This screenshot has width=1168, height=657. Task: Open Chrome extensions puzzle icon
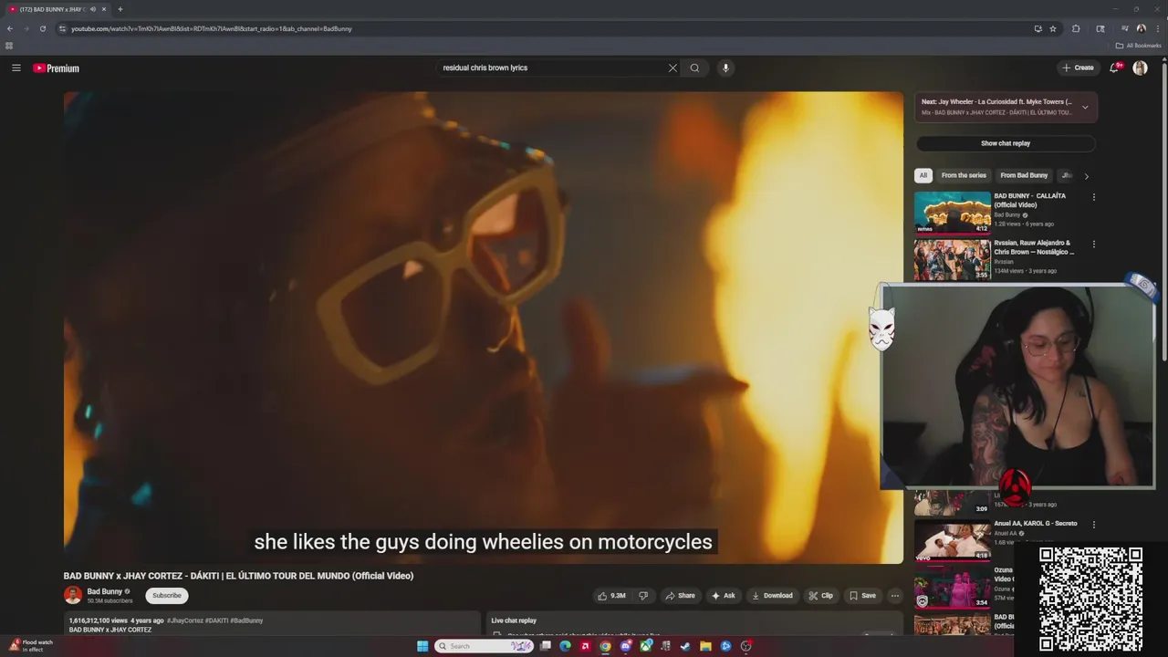point(1076,28)
